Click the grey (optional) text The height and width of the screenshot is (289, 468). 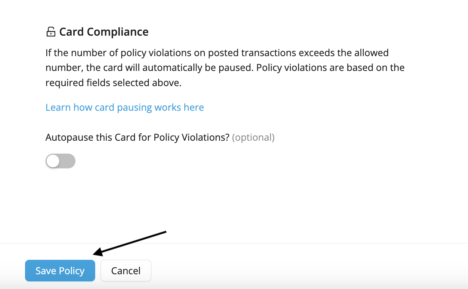click(253, 137)
